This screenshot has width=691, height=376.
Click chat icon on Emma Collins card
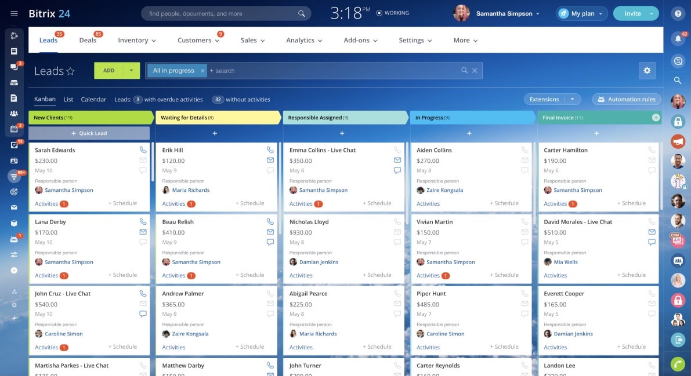397,171
